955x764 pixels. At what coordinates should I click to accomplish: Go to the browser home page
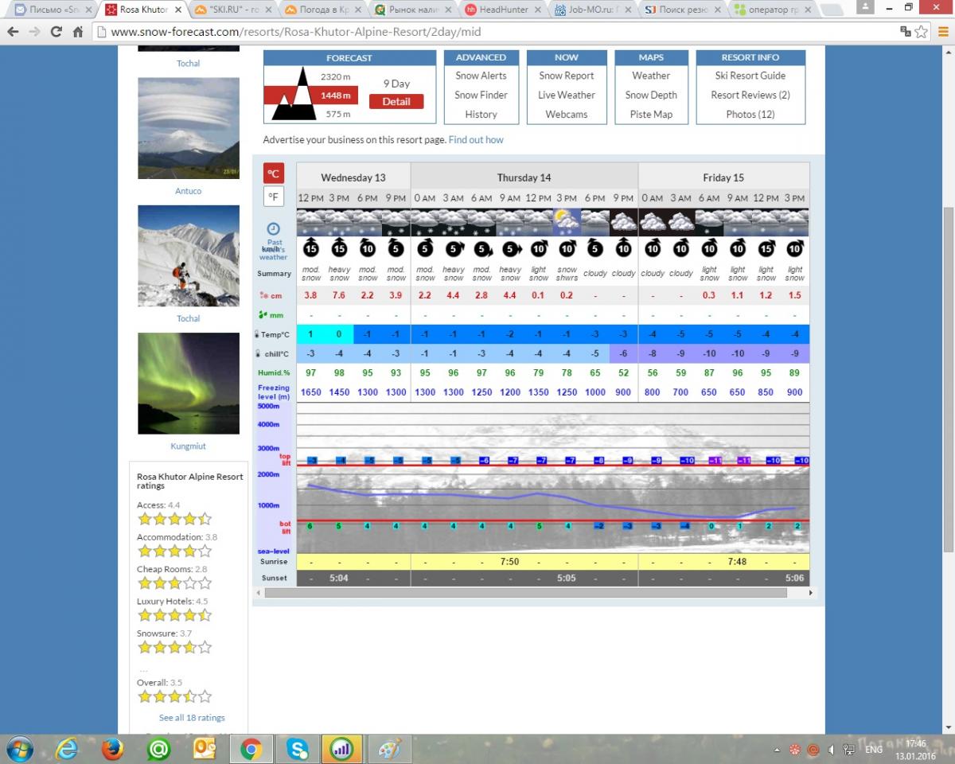pyautogui.click(x=77, y=32)
